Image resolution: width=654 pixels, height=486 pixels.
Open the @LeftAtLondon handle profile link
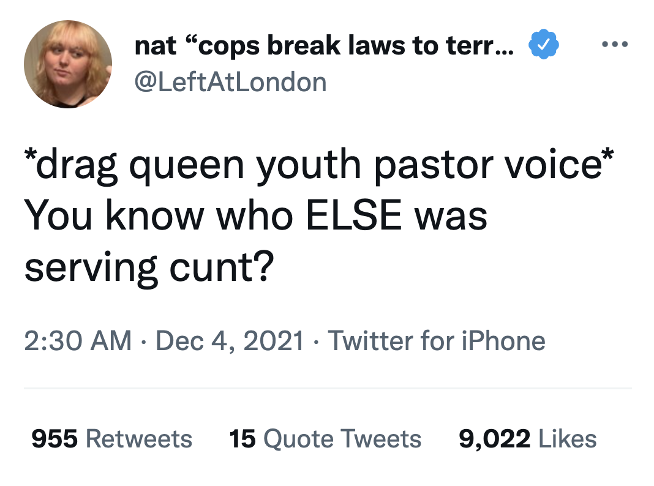point(231,82)
